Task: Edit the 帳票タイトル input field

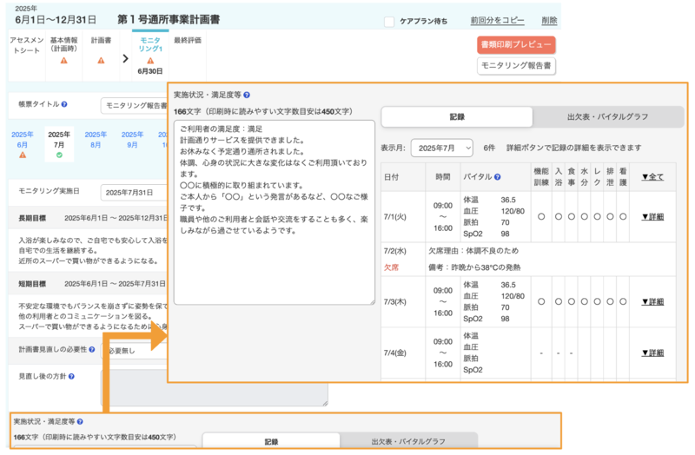Action: click(134, 105)
